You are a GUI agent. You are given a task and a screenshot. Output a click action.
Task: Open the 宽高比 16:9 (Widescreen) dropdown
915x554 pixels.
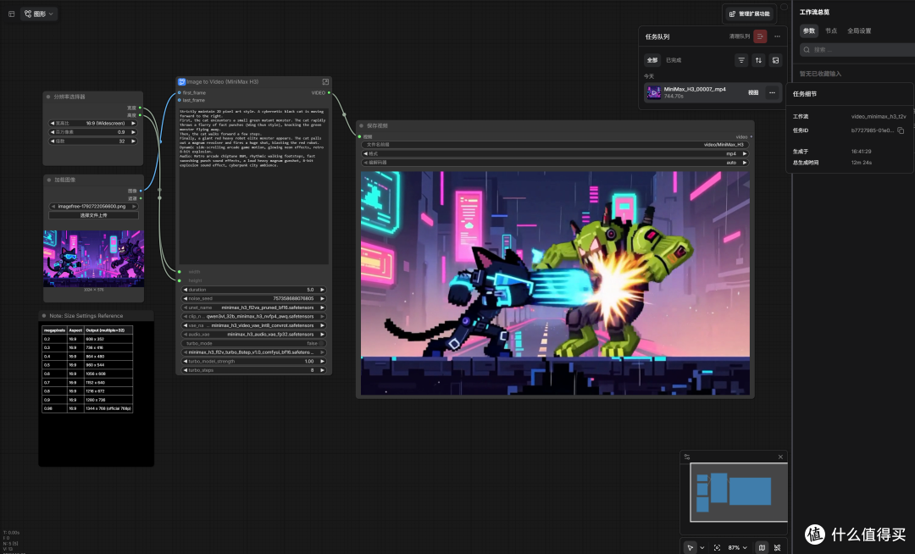point(93,123)
